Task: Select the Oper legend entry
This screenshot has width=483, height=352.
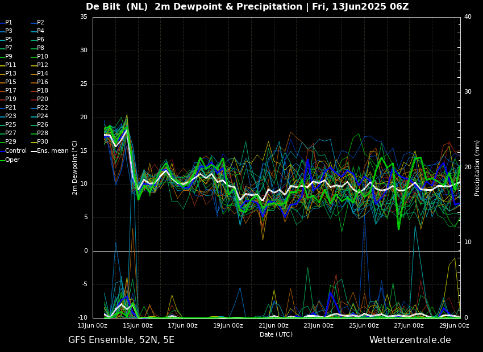Action: tap(13, 160)
